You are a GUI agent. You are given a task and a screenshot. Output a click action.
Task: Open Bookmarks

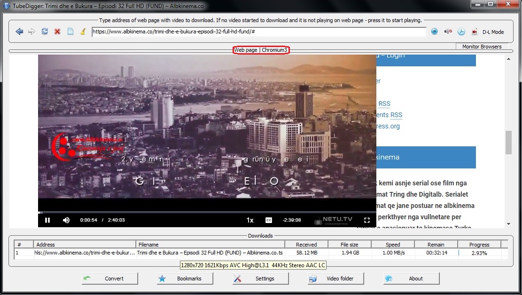pos(185,279)
